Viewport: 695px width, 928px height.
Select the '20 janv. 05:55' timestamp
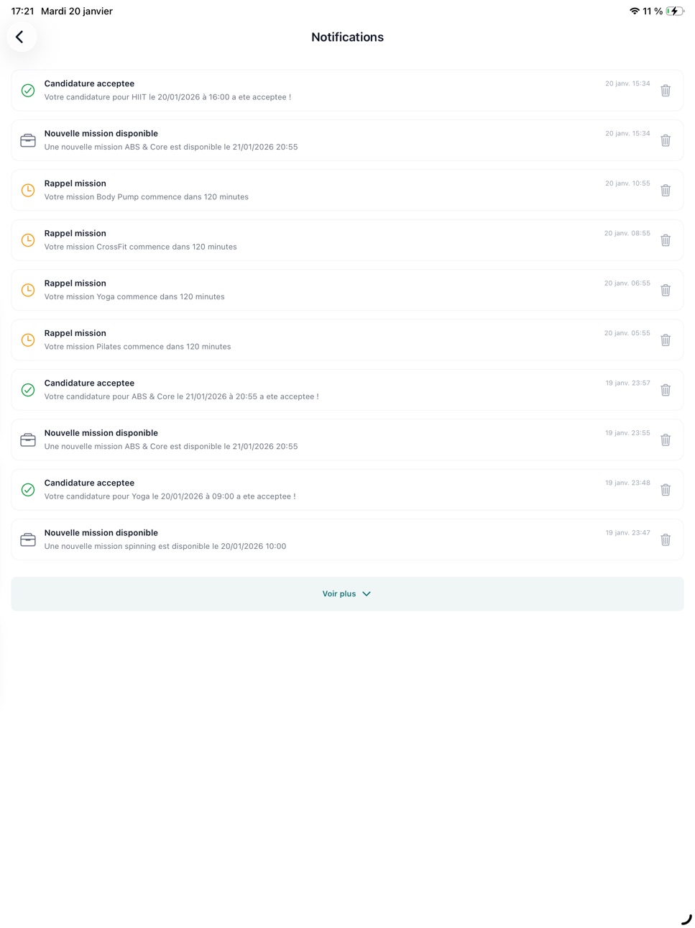coord(627,333)
